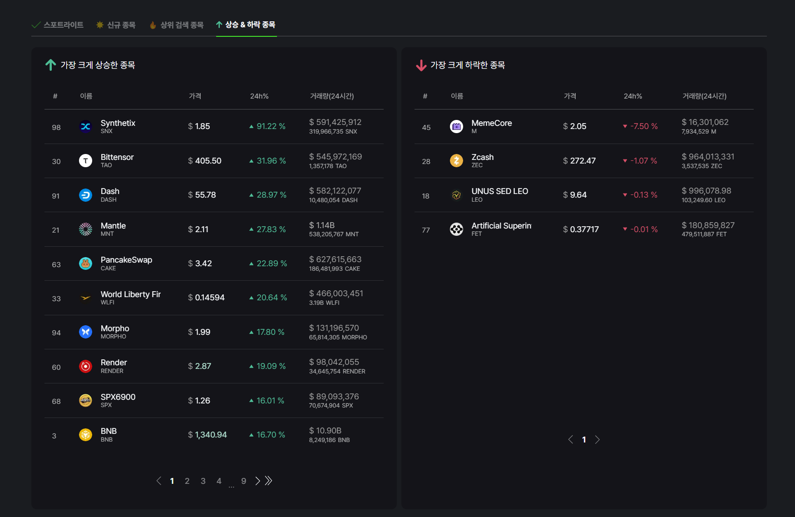This screenshot has width=795, height=517.
Task: Open the Mantle coin name link
Action: pos(113,226)
